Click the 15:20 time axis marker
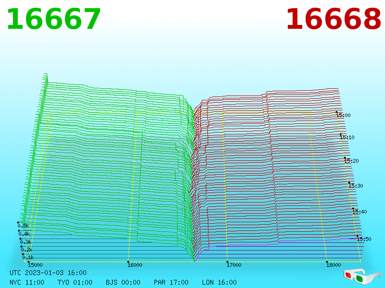The height and width of the screenshot is (288, 385). click(x=351, y=161)
